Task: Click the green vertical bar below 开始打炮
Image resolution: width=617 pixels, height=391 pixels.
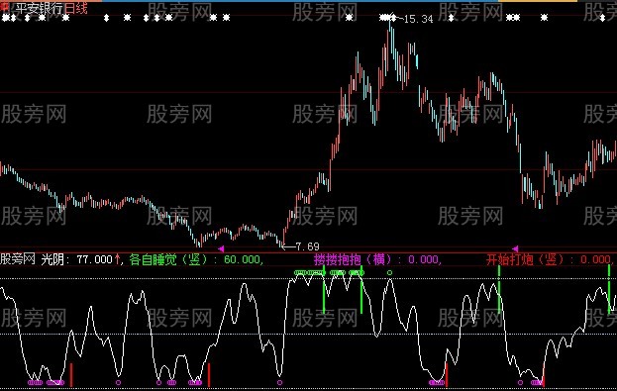Action: (x=499, y=289)
